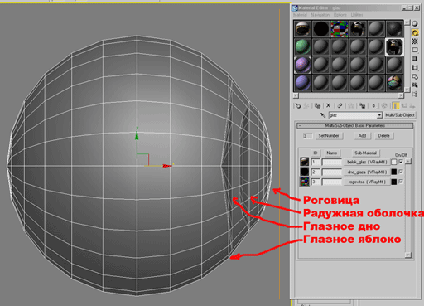424x306 pixels.
Task: Toggle the checkered Background icon
Action: coord(415,41)
